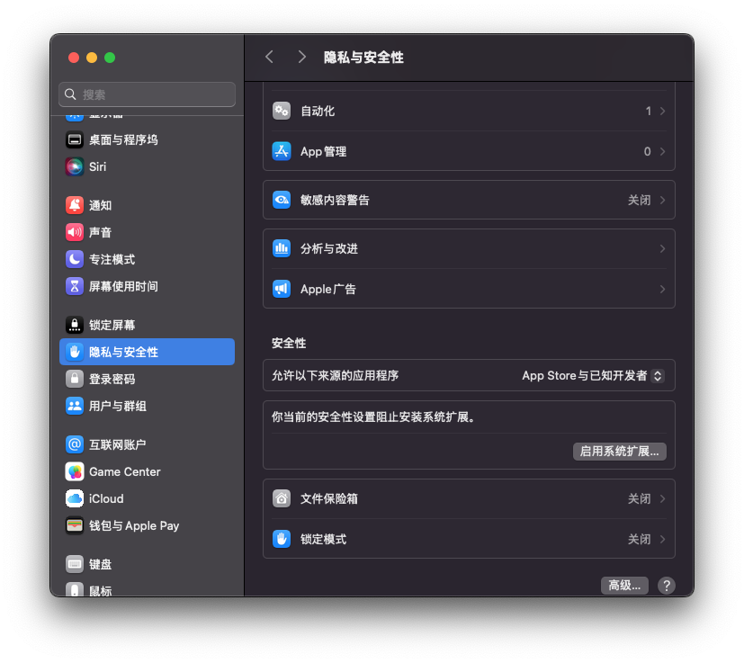Go to 登录密码 in sidebar
This screenshot has width=744, height=663.
point(112,379)
